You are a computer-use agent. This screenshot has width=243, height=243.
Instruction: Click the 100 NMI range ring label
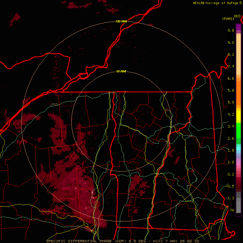click(121, 21)
